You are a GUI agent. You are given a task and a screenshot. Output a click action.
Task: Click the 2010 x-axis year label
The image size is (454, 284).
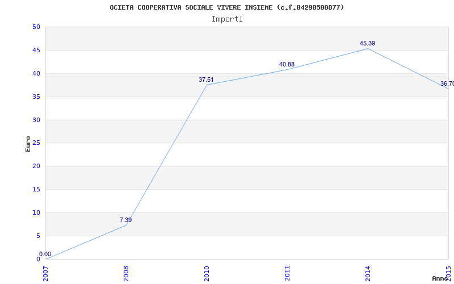click(x=207, y=273)
